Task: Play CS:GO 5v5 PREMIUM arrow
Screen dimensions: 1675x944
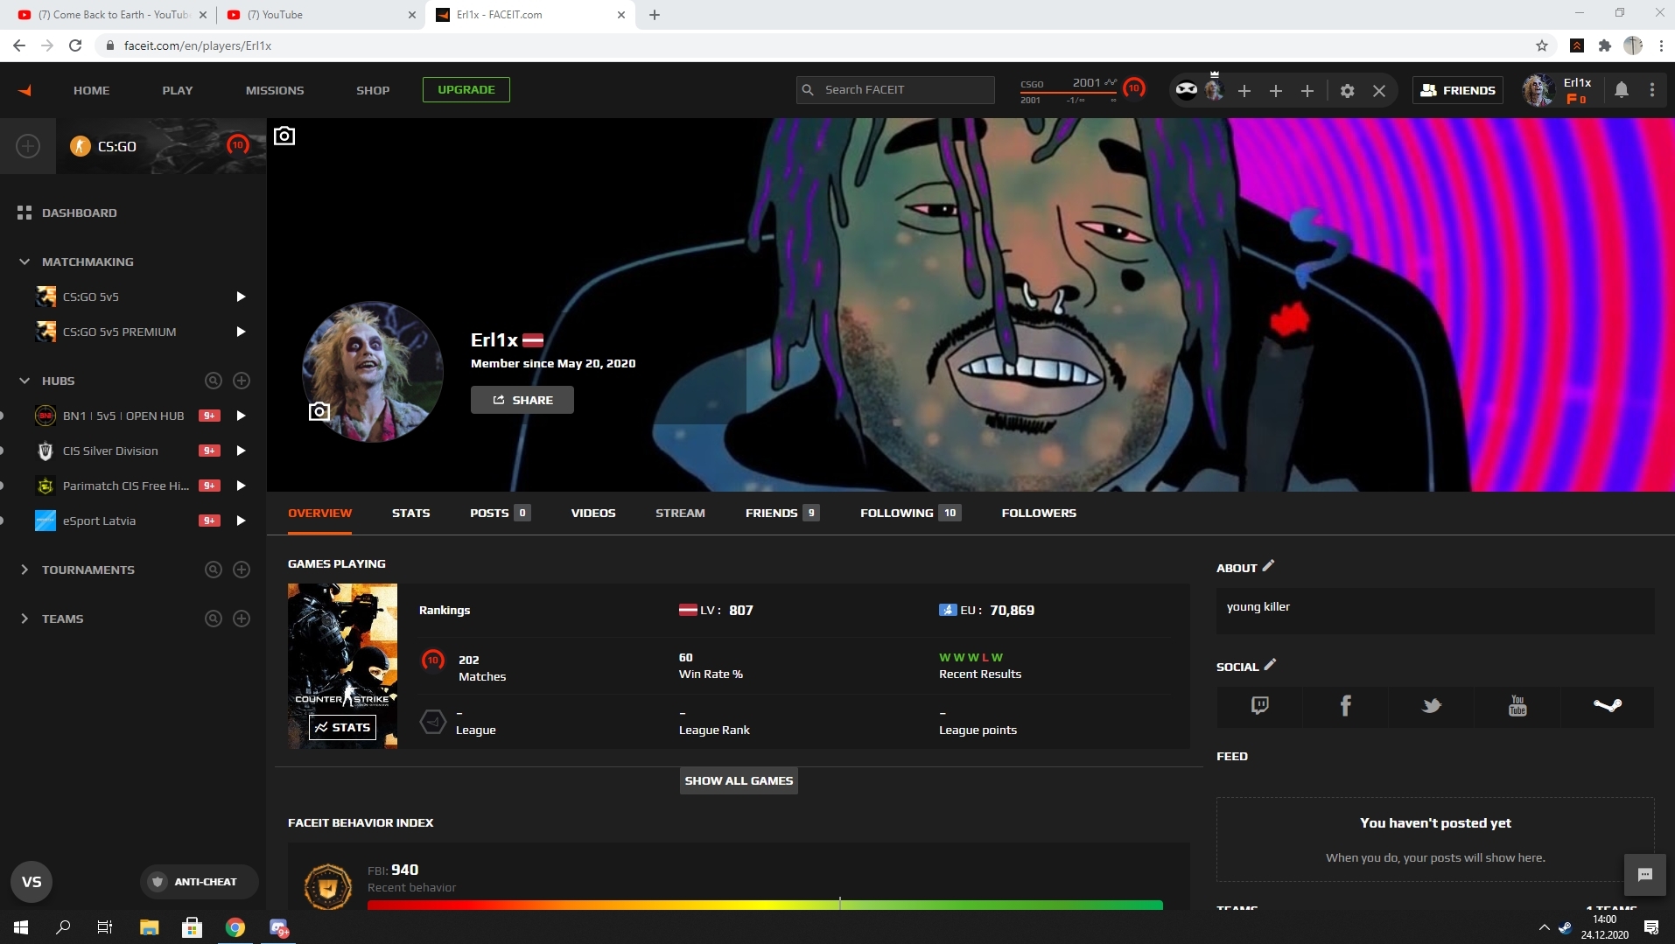Action: click(x=241, y=332)
